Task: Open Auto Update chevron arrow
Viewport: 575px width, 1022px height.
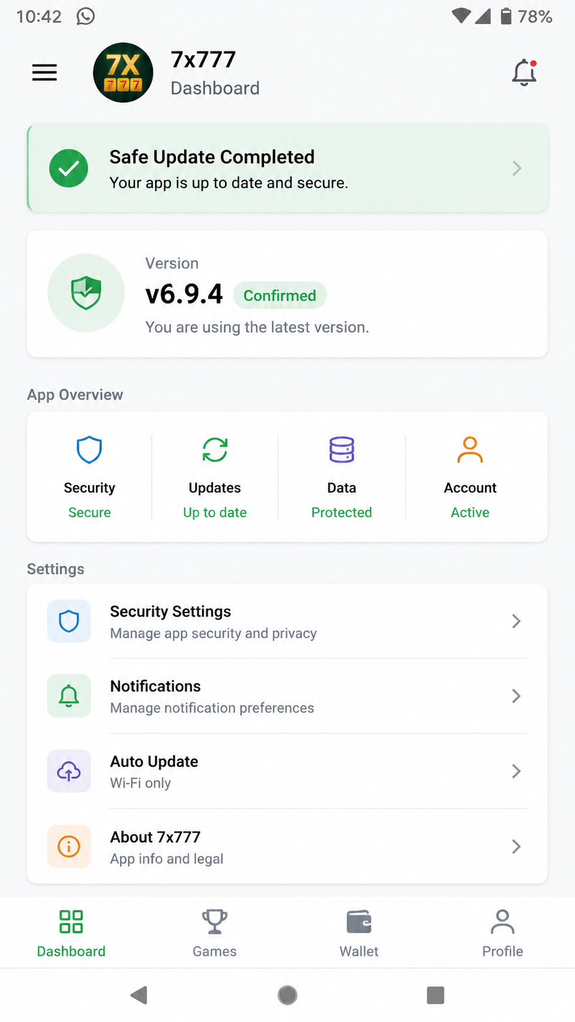Action: [x=516, y=771]
